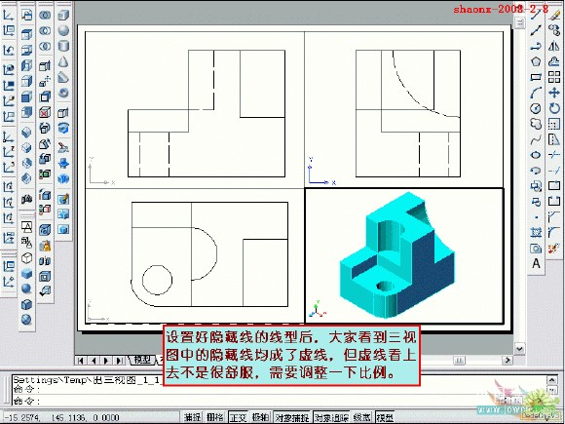Toggle 对象捕捉 object snap in status bar
This screenshot has width=565, height=424.
(x=292, y=417)
